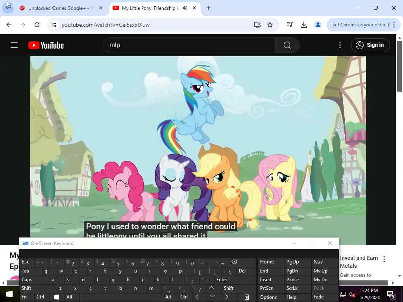The image size is (403, 302).
Task: Open clock showing 5:24 PM
Action: pyautogui.click(x=369, y=294)
